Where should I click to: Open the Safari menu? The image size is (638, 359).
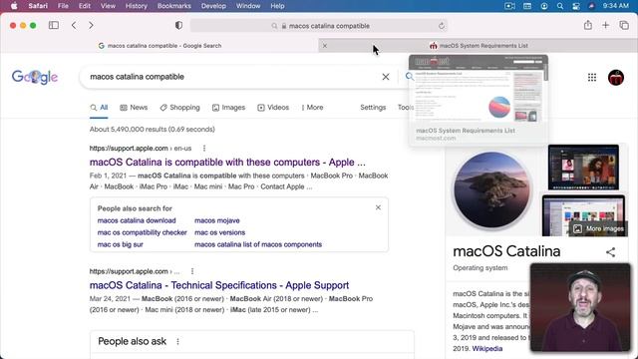(38, 6)
